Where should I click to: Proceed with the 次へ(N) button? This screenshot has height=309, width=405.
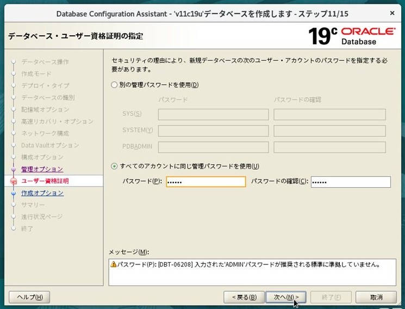(286, 297)
